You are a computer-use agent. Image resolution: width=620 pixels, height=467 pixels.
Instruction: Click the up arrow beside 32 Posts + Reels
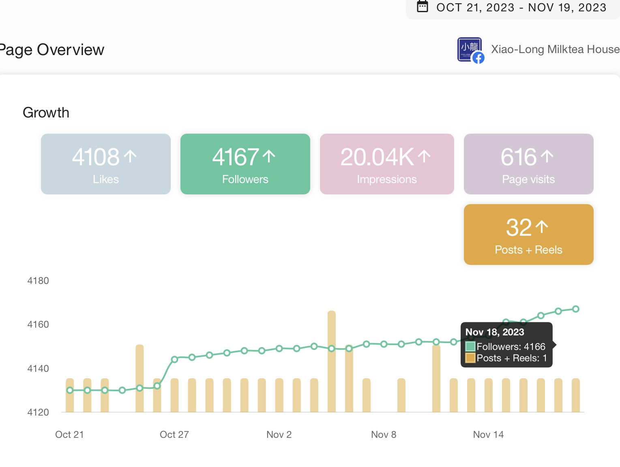pos(542,227)
